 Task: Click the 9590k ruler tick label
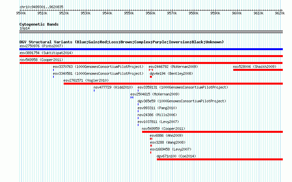click(x=215, y=13)
